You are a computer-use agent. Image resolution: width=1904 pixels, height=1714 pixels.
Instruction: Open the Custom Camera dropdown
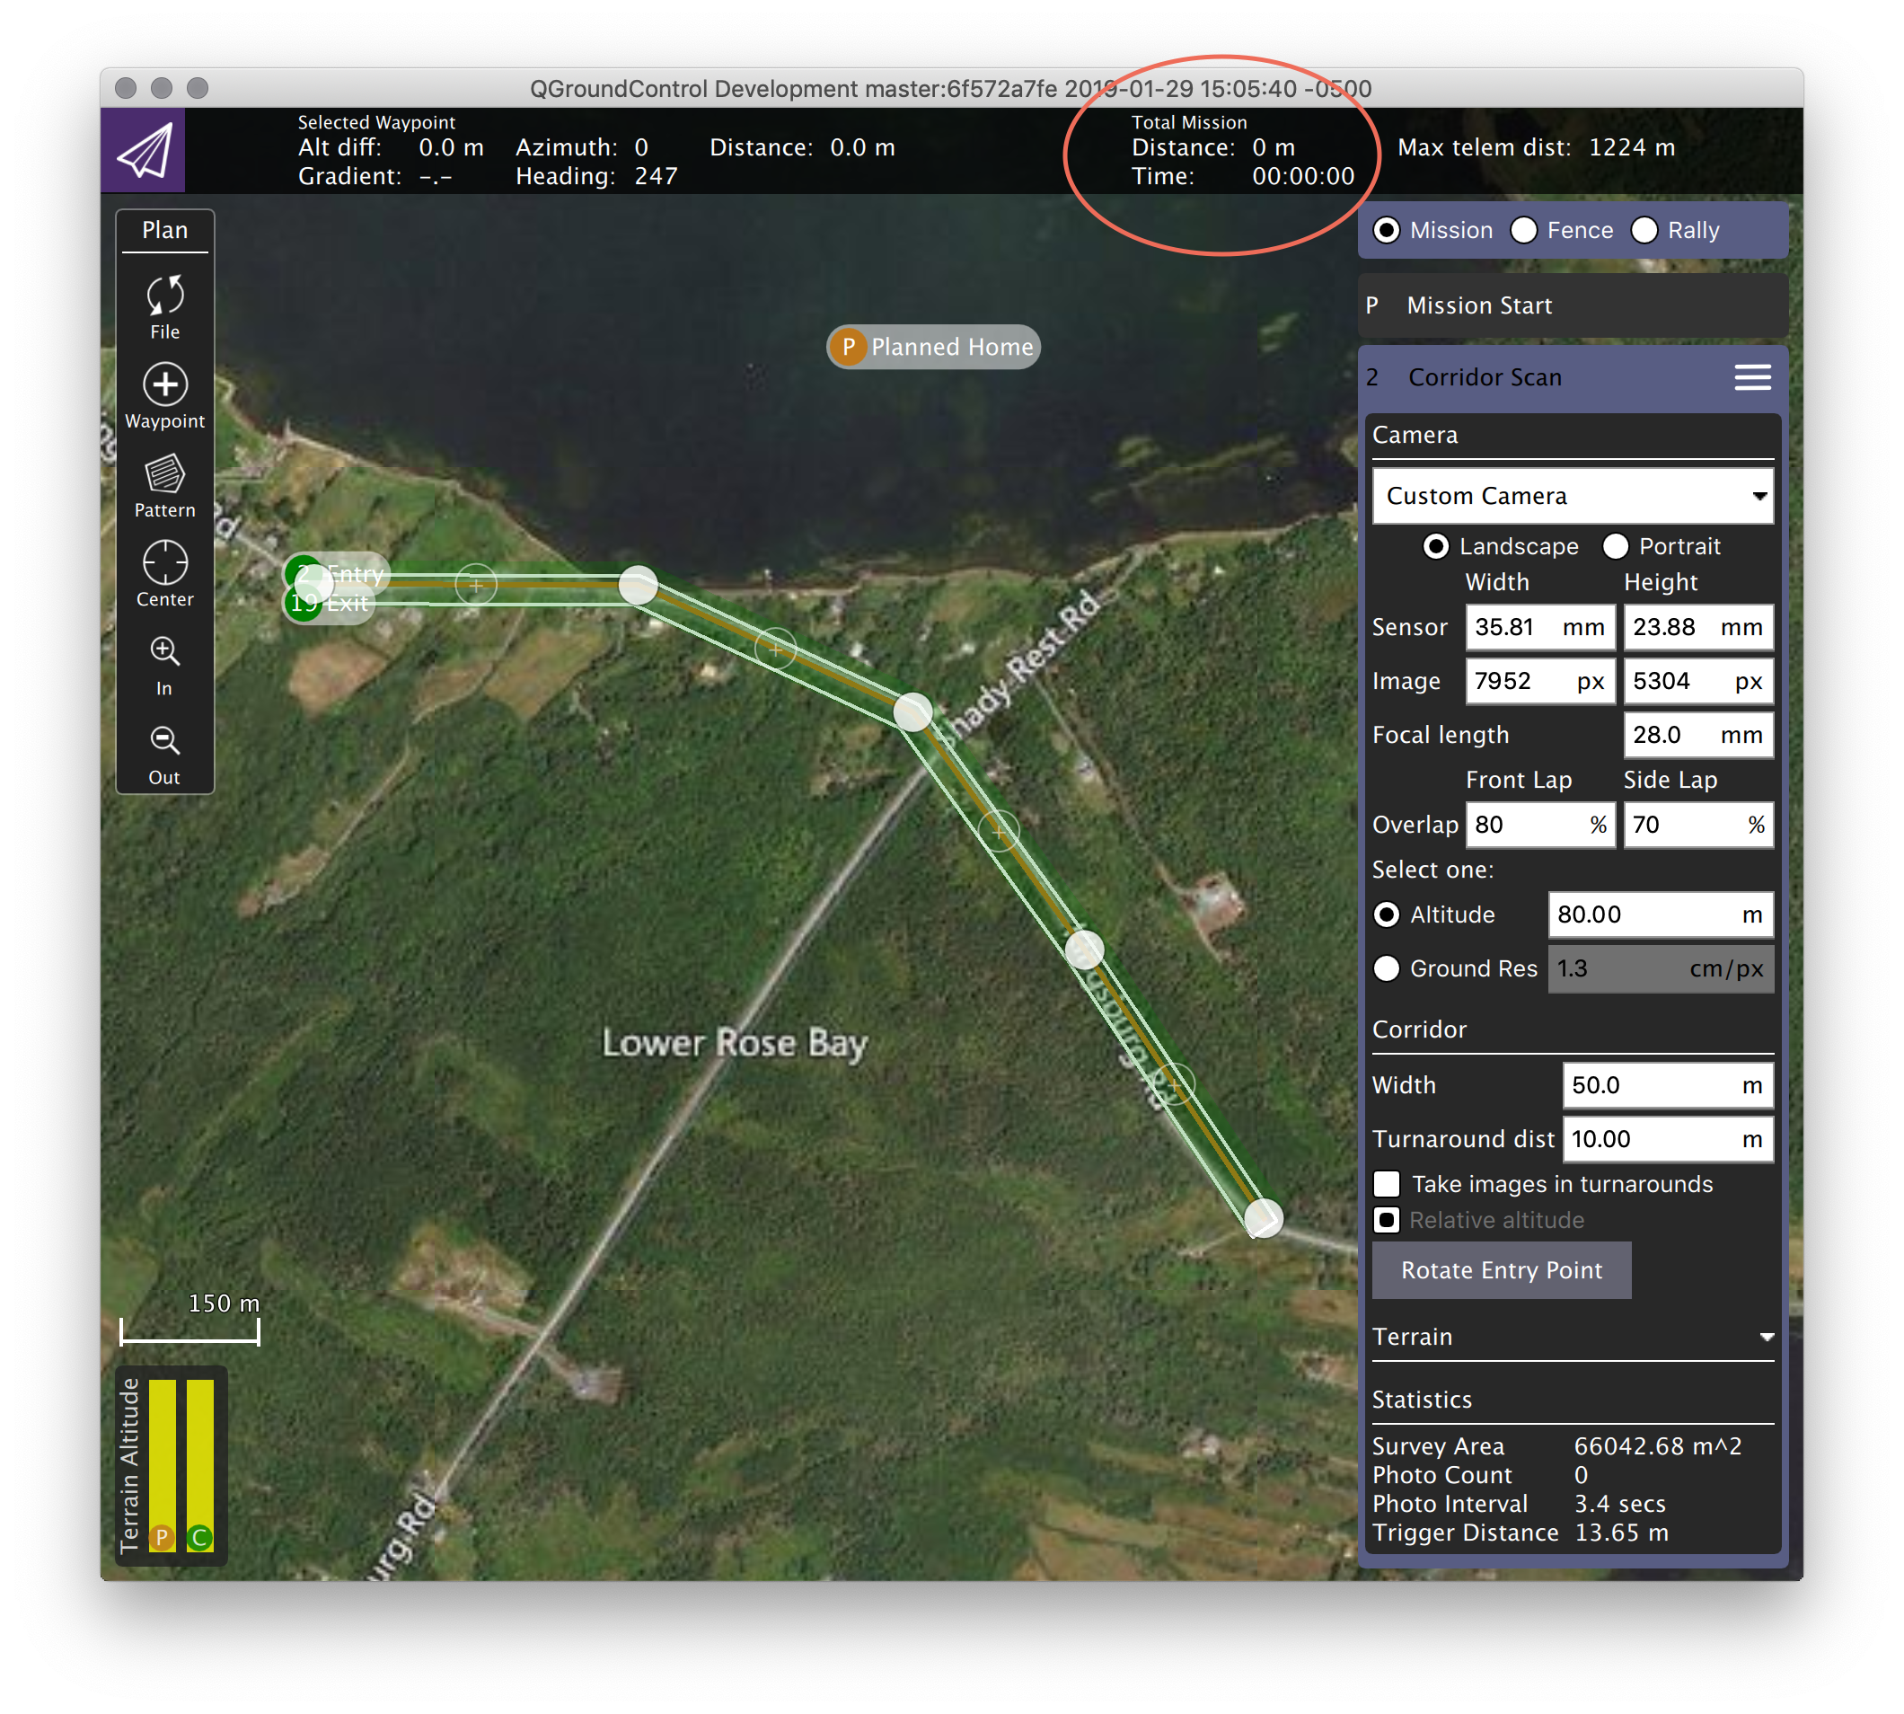(x=1573, y=495)
